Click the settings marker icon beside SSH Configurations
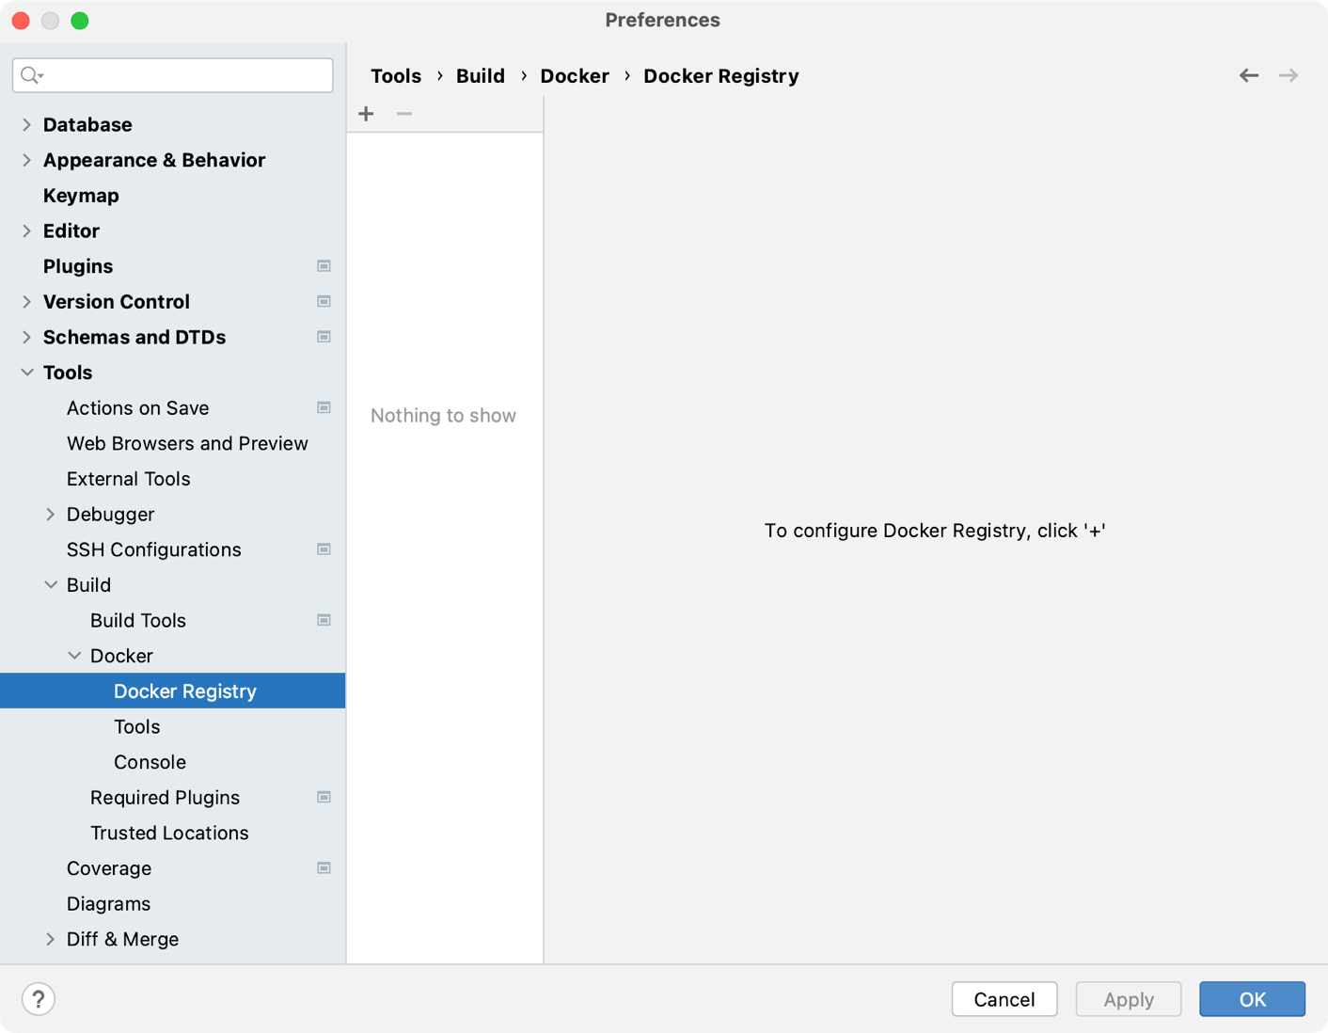The height and width of the screenshot is (1033, 1328). (x=324, y=549)
